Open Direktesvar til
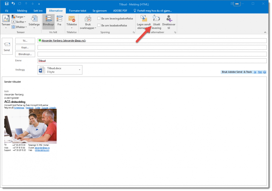 (x=169, y=22)
